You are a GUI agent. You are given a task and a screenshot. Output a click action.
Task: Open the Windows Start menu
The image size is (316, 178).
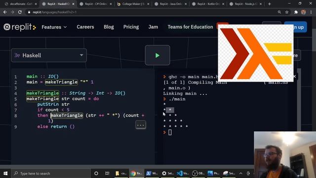[x=5, y=174]
